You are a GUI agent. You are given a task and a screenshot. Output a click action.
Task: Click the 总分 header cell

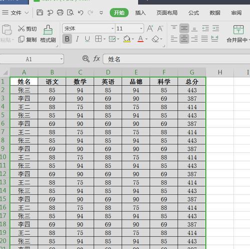click(x=192, y=81)
